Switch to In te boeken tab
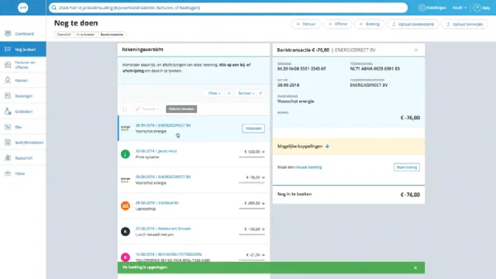 (85, 34)
